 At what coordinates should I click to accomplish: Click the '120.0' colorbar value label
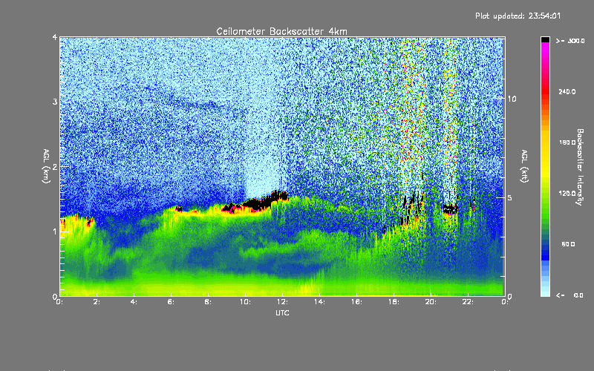coord(567,194)
